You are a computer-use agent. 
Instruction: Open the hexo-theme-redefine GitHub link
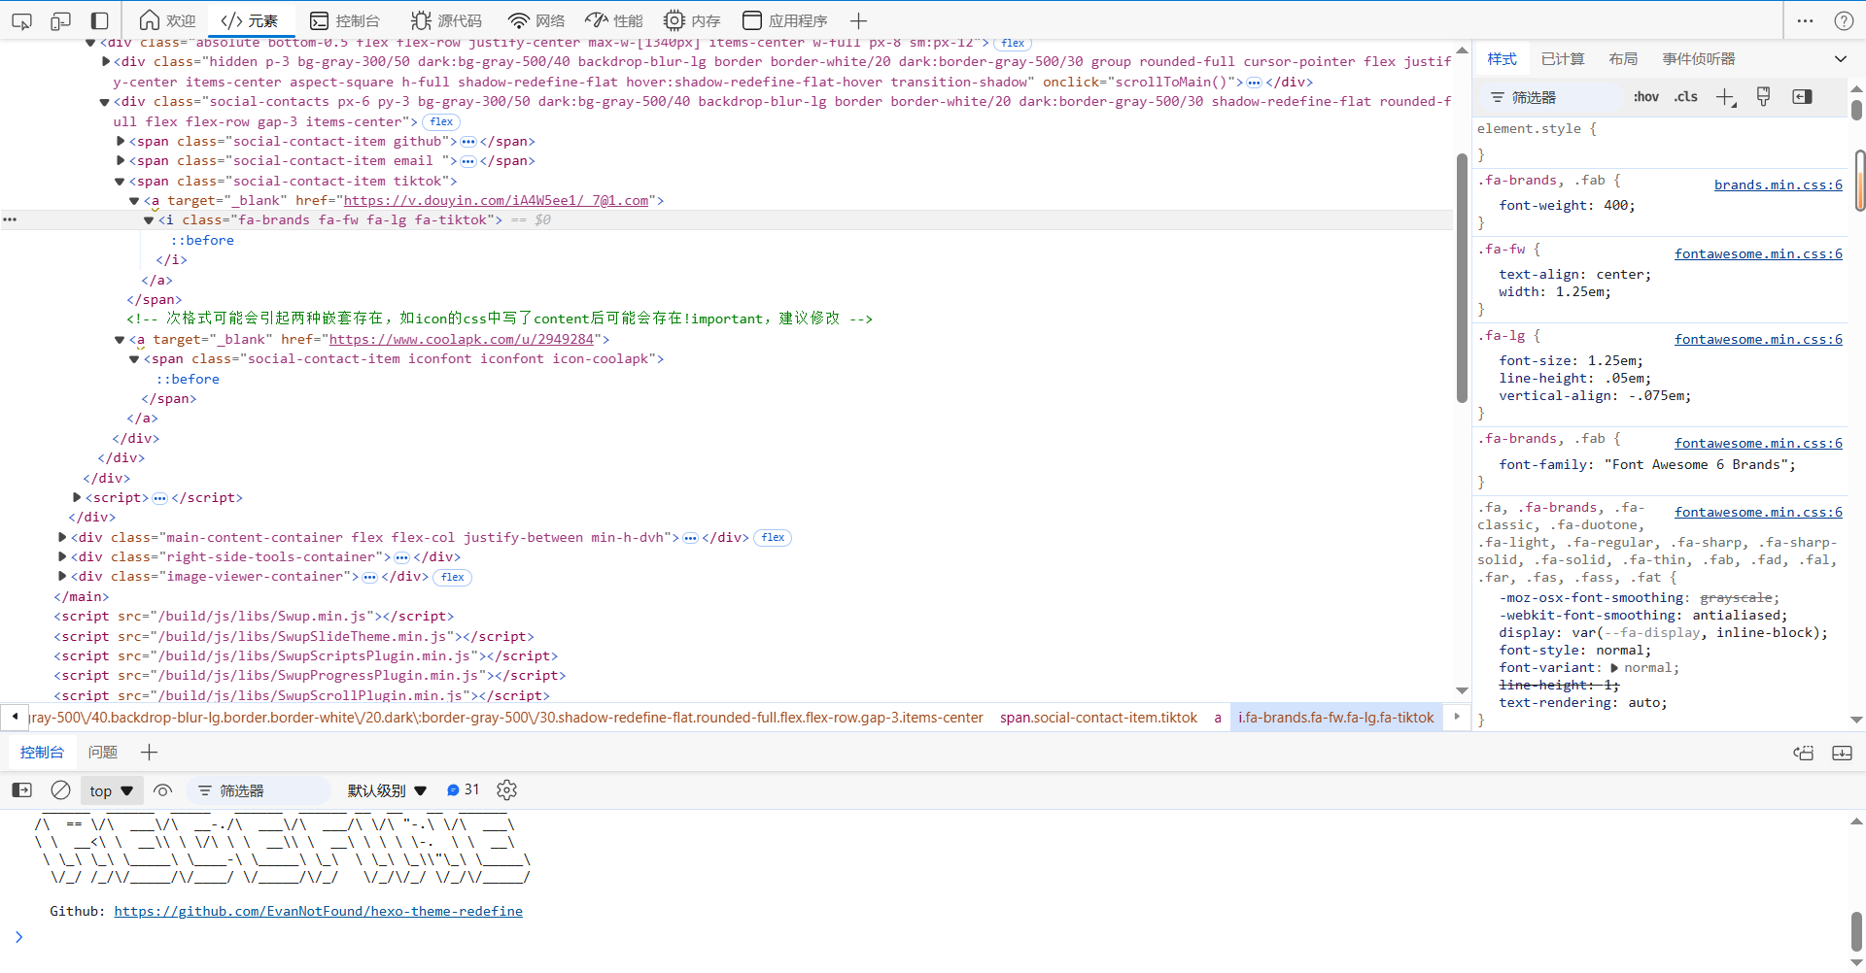click(x=318, y=911)
